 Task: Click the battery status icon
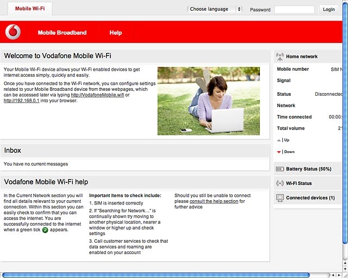[x=279, y=169]
